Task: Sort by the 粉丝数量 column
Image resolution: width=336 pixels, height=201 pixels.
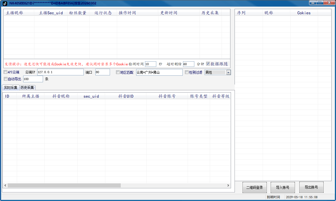Action: pos(78,13)
